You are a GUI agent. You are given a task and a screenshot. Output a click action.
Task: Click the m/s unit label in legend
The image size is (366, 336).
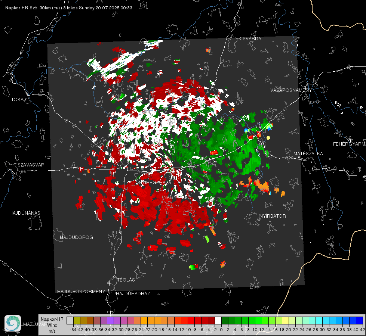point(52,331)
